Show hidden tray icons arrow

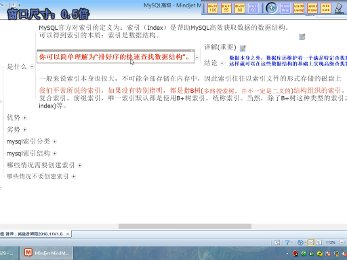pyautogui.click(x=287, y=254)
